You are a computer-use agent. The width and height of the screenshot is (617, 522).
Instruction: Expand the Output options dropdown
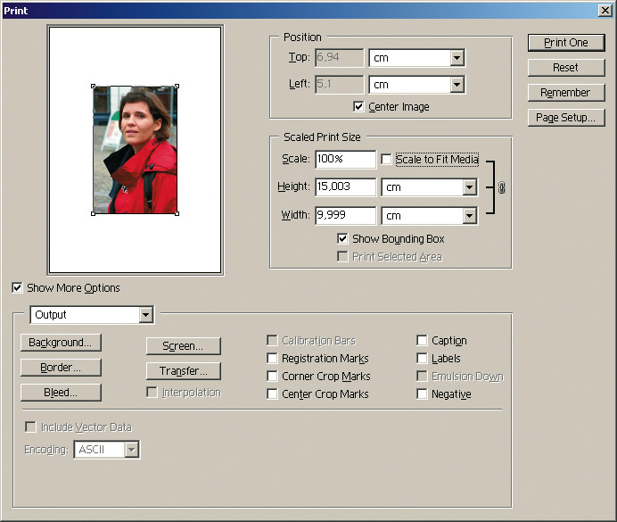click(x=145, y=314)
